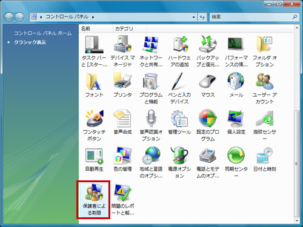Click scrollbar down arrow
The image size is (303, 227).
(x=297, y=221)
